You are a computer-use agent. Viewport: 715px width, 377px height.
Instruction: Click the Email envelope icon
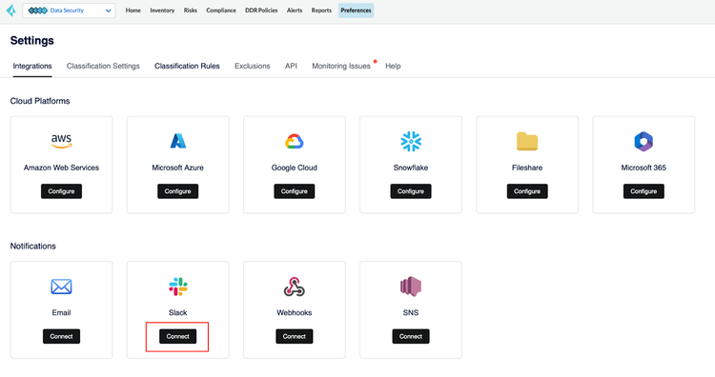(61, 287)
